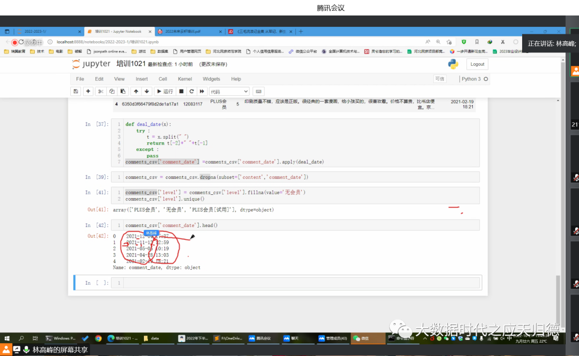
Task: Open the 数据集 bookmarks folder
Action: point(160,51)
